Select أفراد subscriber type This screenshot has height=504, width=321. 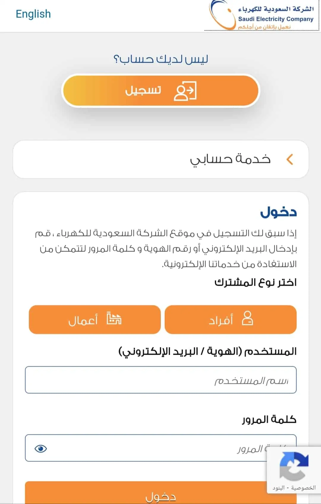pos(231,320)
